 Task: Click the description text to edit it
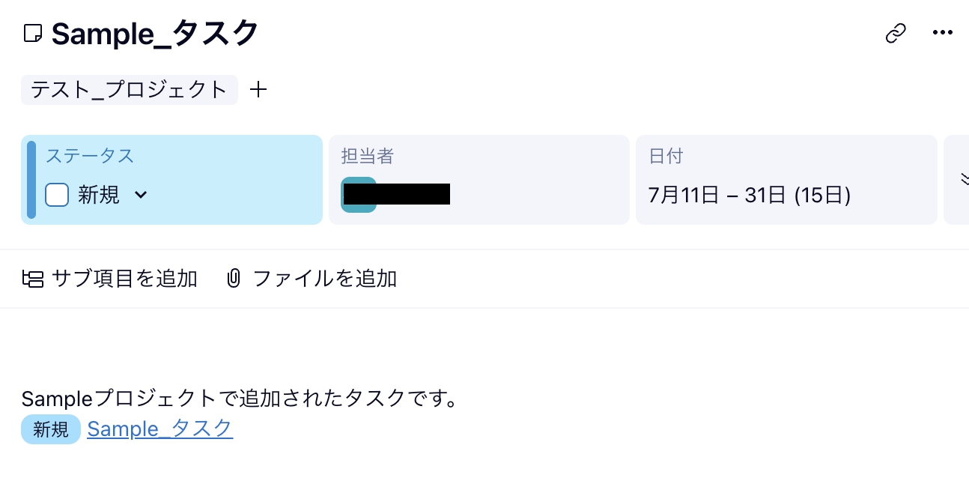click(240, 398)
